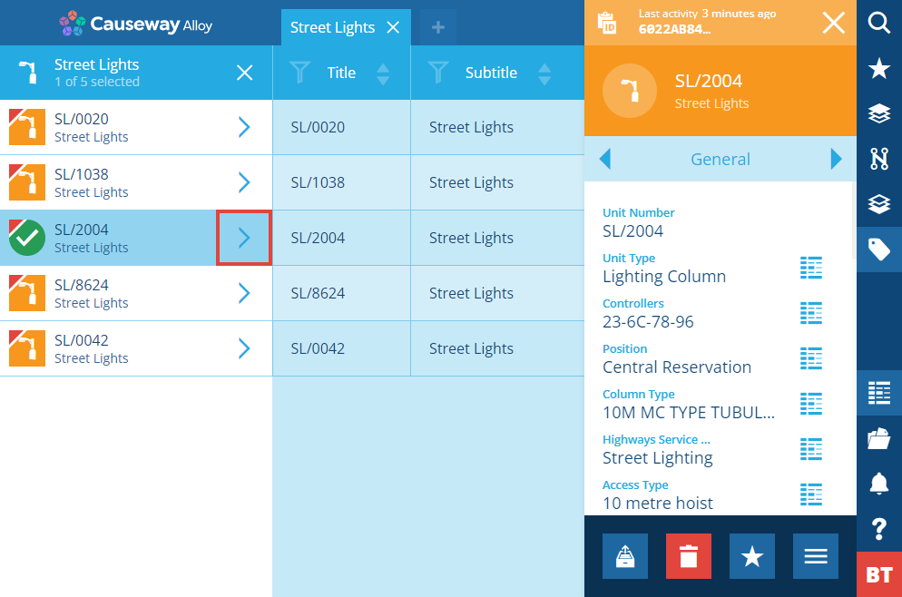Select the SL/8624 item icon

[27, 293]
